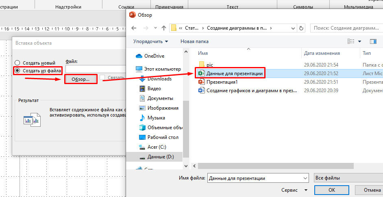The height and width of the screenshot is (197, 383).
Task: Open Downloads folder in sidebar
Action: pyautogui.click(x=159, y=79)
